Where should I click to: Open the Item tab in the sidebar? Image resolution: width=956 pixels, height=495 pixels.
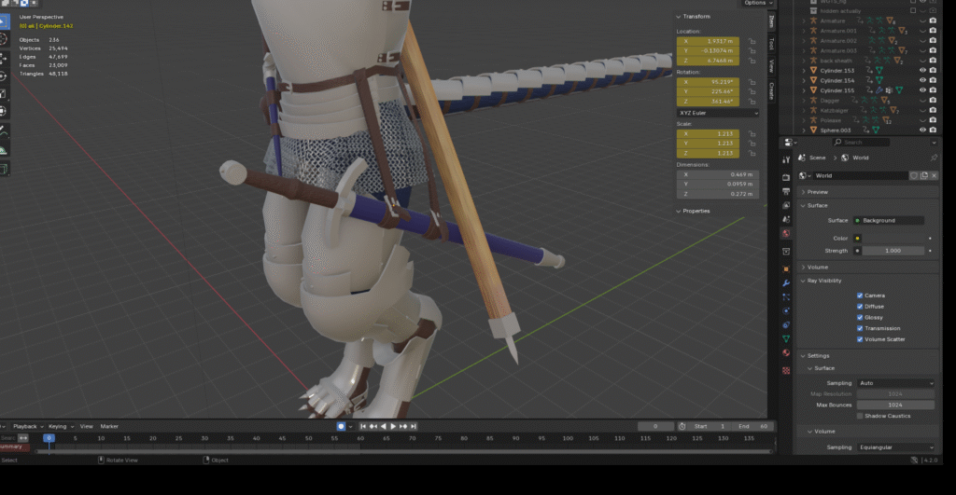(x=771, y=21)
